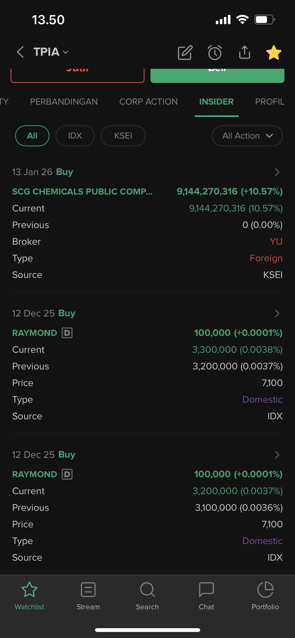Tap the green Beli button

pyautogui.click(x=217, y=75)
